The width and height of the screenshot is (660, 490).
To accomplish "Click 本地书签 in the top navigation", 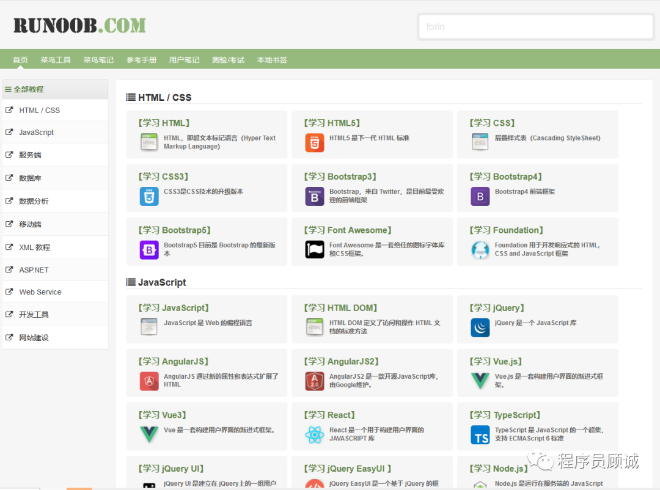I will (x=272, y=60).
